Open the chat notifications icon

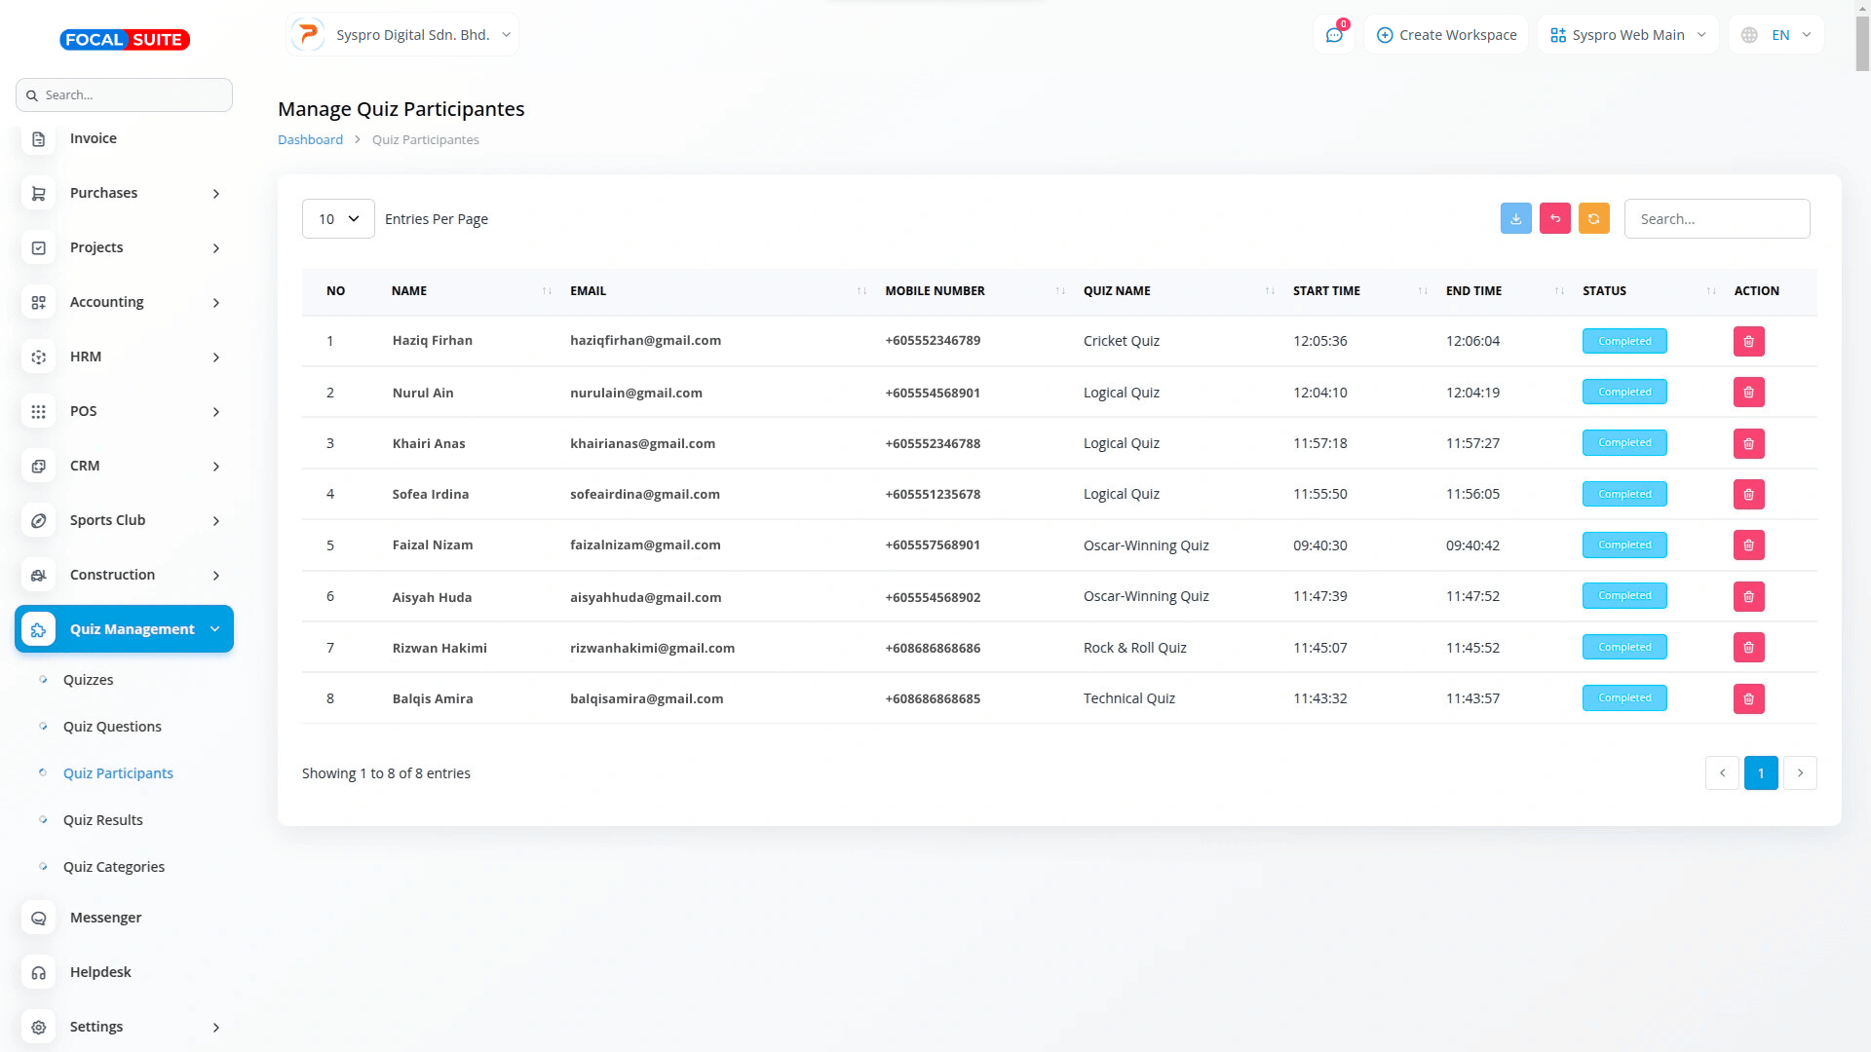pos(1333,35)
